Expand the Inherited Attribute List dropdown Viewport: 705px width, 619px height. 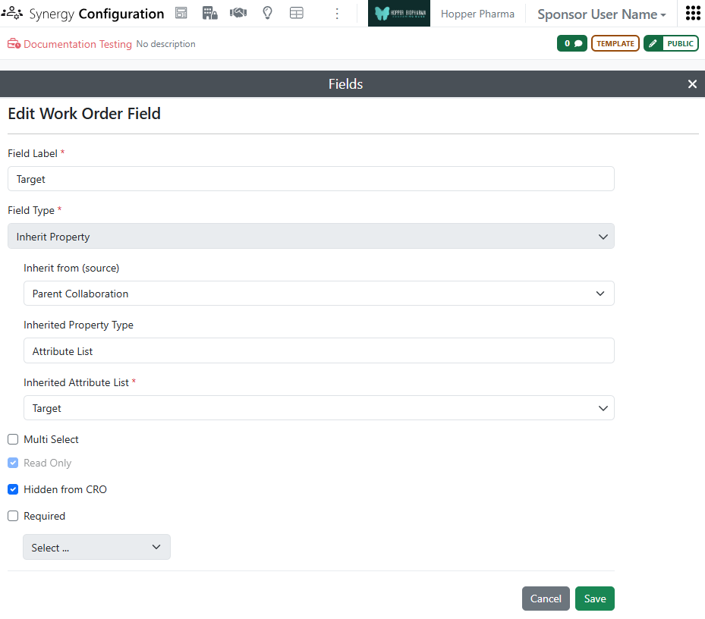(319, 407)
